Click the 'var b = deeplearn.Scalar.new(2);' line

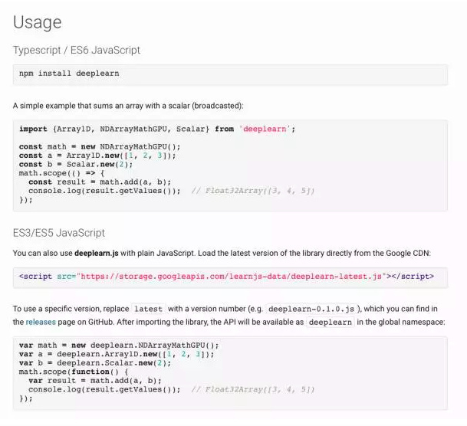pos(95,363)
